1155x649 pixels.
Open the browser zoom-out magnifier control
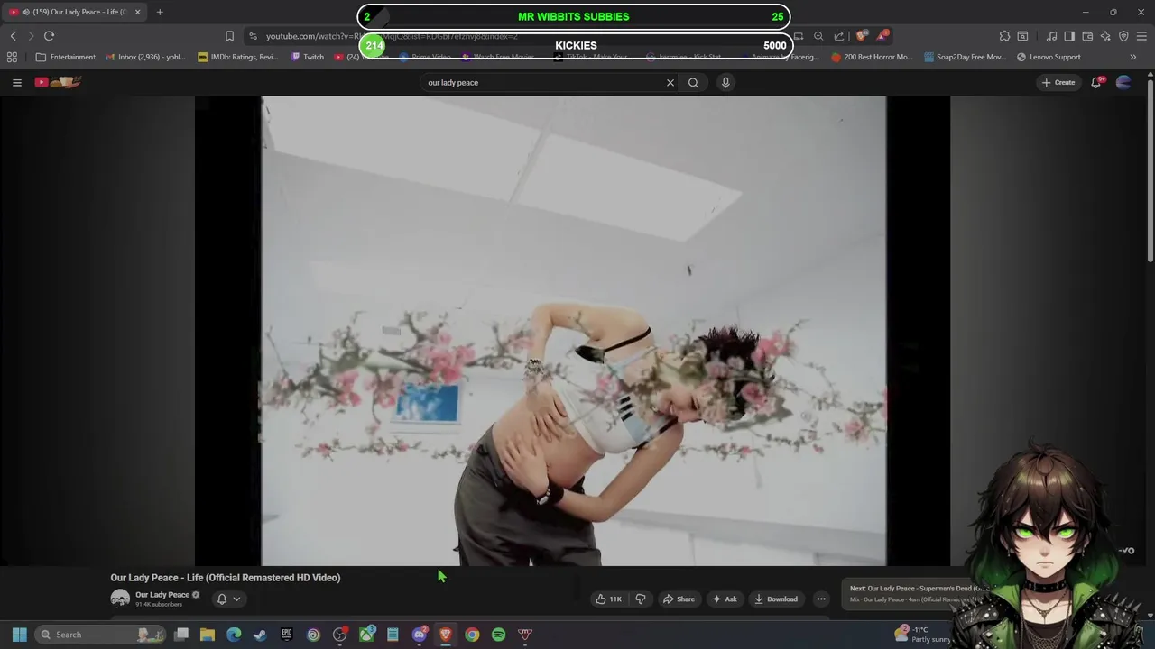coord(818,36)
